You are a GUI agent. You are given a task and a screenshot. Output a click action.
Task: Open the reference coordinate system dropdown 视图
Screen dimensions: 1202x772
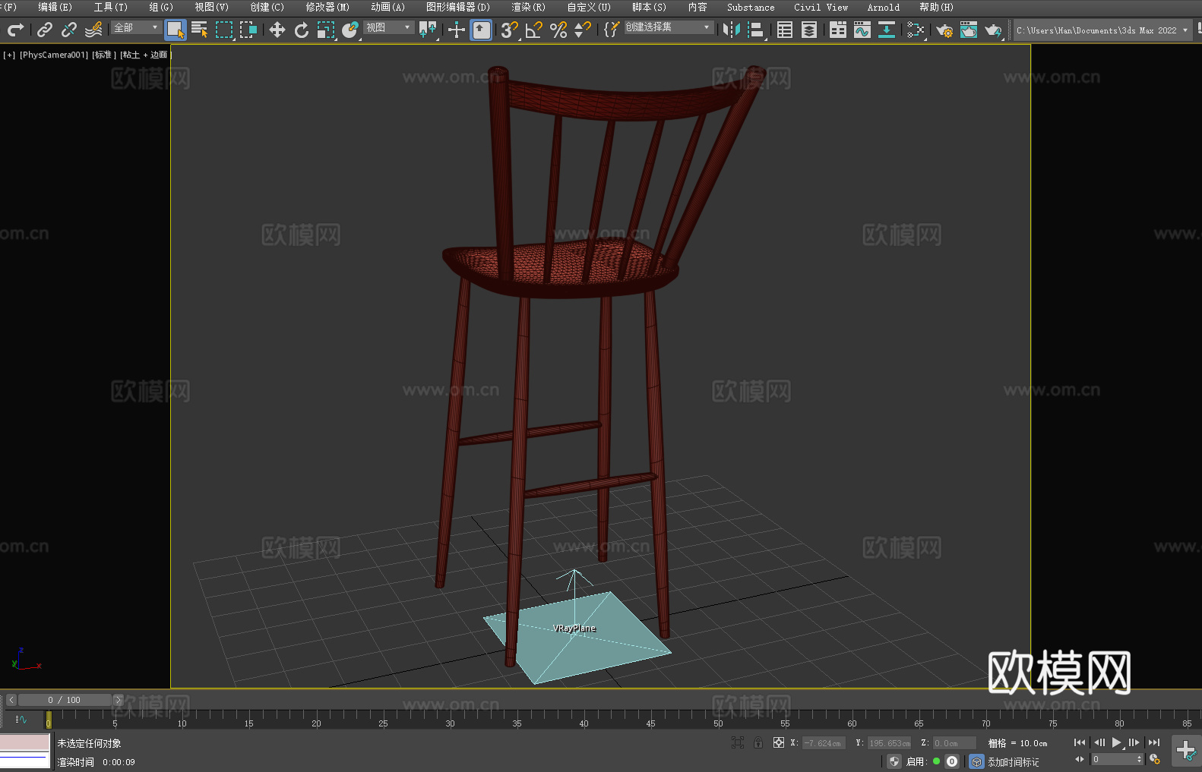point(388,27)
